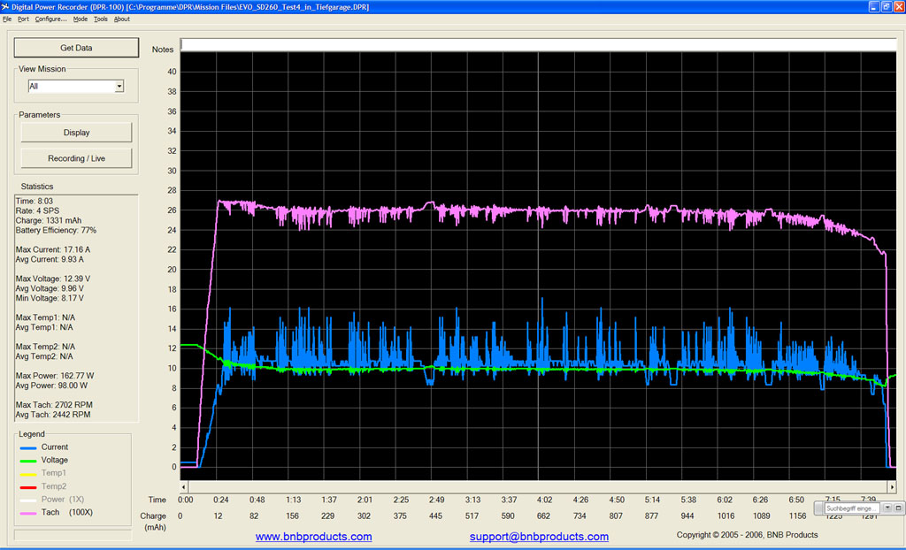Open Recording / Live settings
Image resolution: width=906 pixels, height=550 pixels.
(x=76, y=158)
